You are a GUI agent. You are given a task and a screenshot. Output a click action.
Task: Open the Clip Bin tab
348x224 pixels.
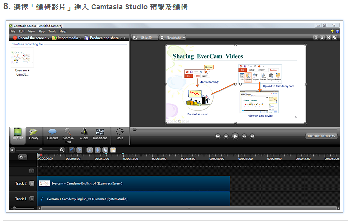coord(18,133)
